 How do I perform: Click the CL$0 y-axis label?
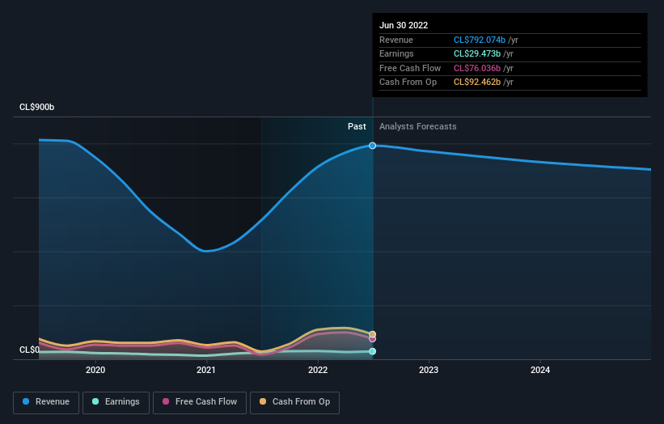point(29,350)
